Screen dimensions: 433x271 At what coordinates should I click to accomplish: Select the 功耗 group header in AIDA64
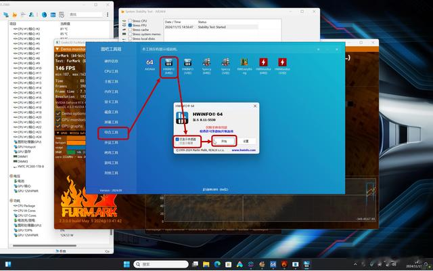16,201
